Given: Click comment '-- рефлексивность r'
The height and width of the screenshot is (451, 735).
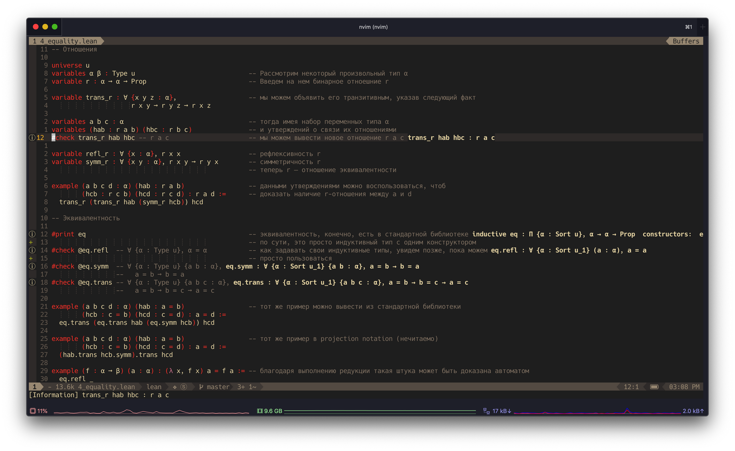Looking at the screenshot, I should click(x=285, y=154).
